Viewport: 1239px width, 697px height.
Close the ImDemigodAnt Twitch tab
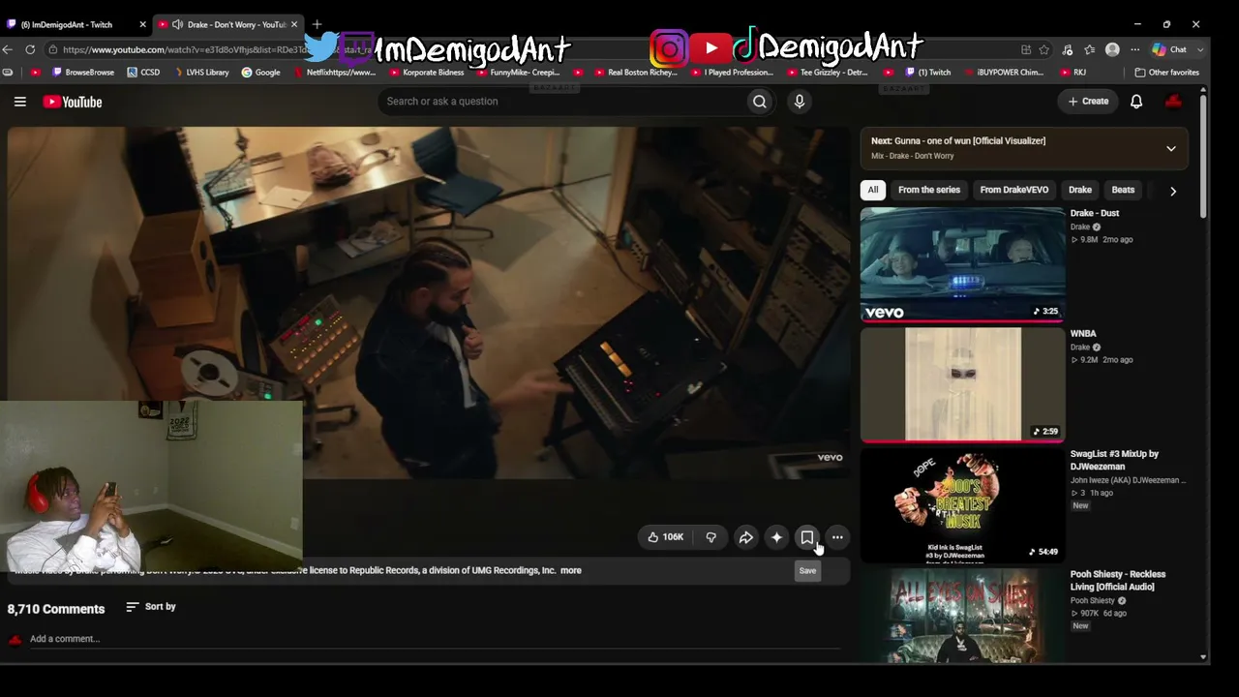tap(142, 24)
